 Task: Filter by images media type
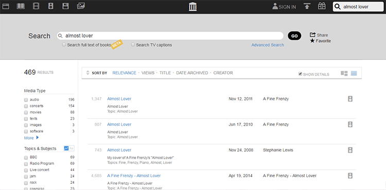click(x=26, y=125)
